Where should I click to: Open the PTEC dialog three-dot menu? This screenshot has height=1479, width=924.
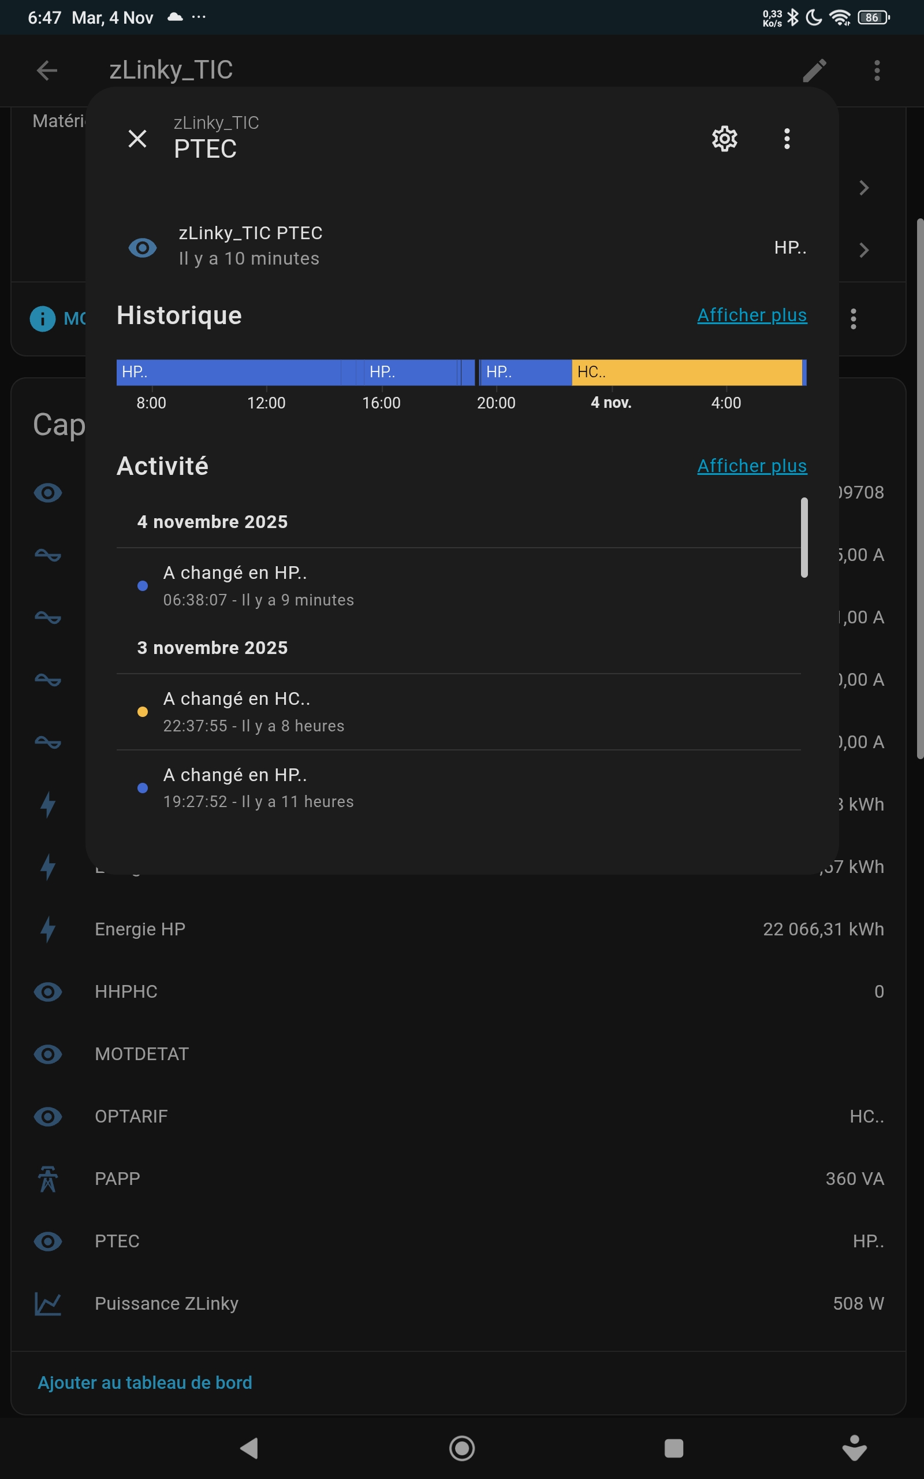(x=787, y=139)
